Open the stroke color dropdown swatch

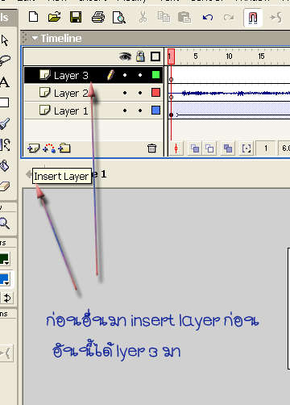(x=5, y=259)
